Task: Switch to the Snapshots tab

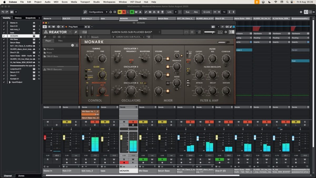Action: click(x=31, y=18)
